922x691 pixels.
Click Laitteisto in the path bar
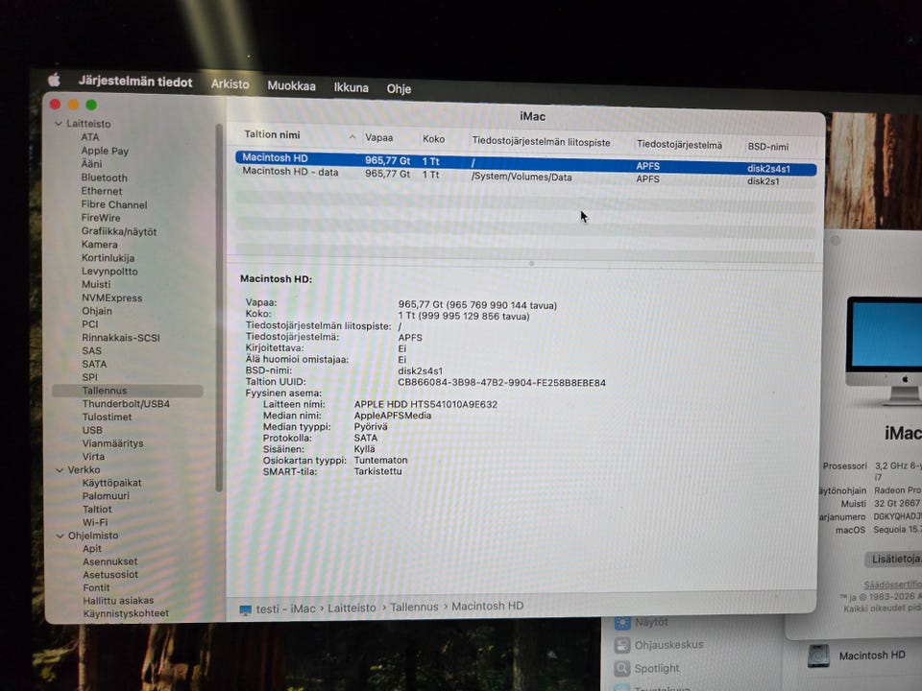(x=352, y=608)
